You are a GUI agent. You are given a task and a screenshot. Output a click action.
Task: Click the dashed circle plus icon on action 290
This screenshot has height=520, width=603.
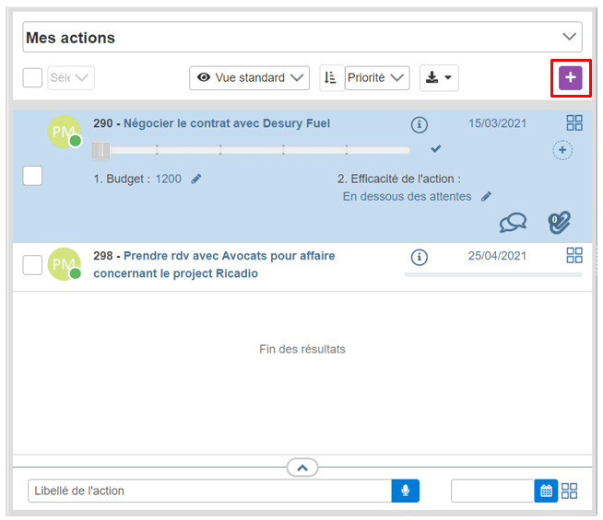click(x=562, y=150)
